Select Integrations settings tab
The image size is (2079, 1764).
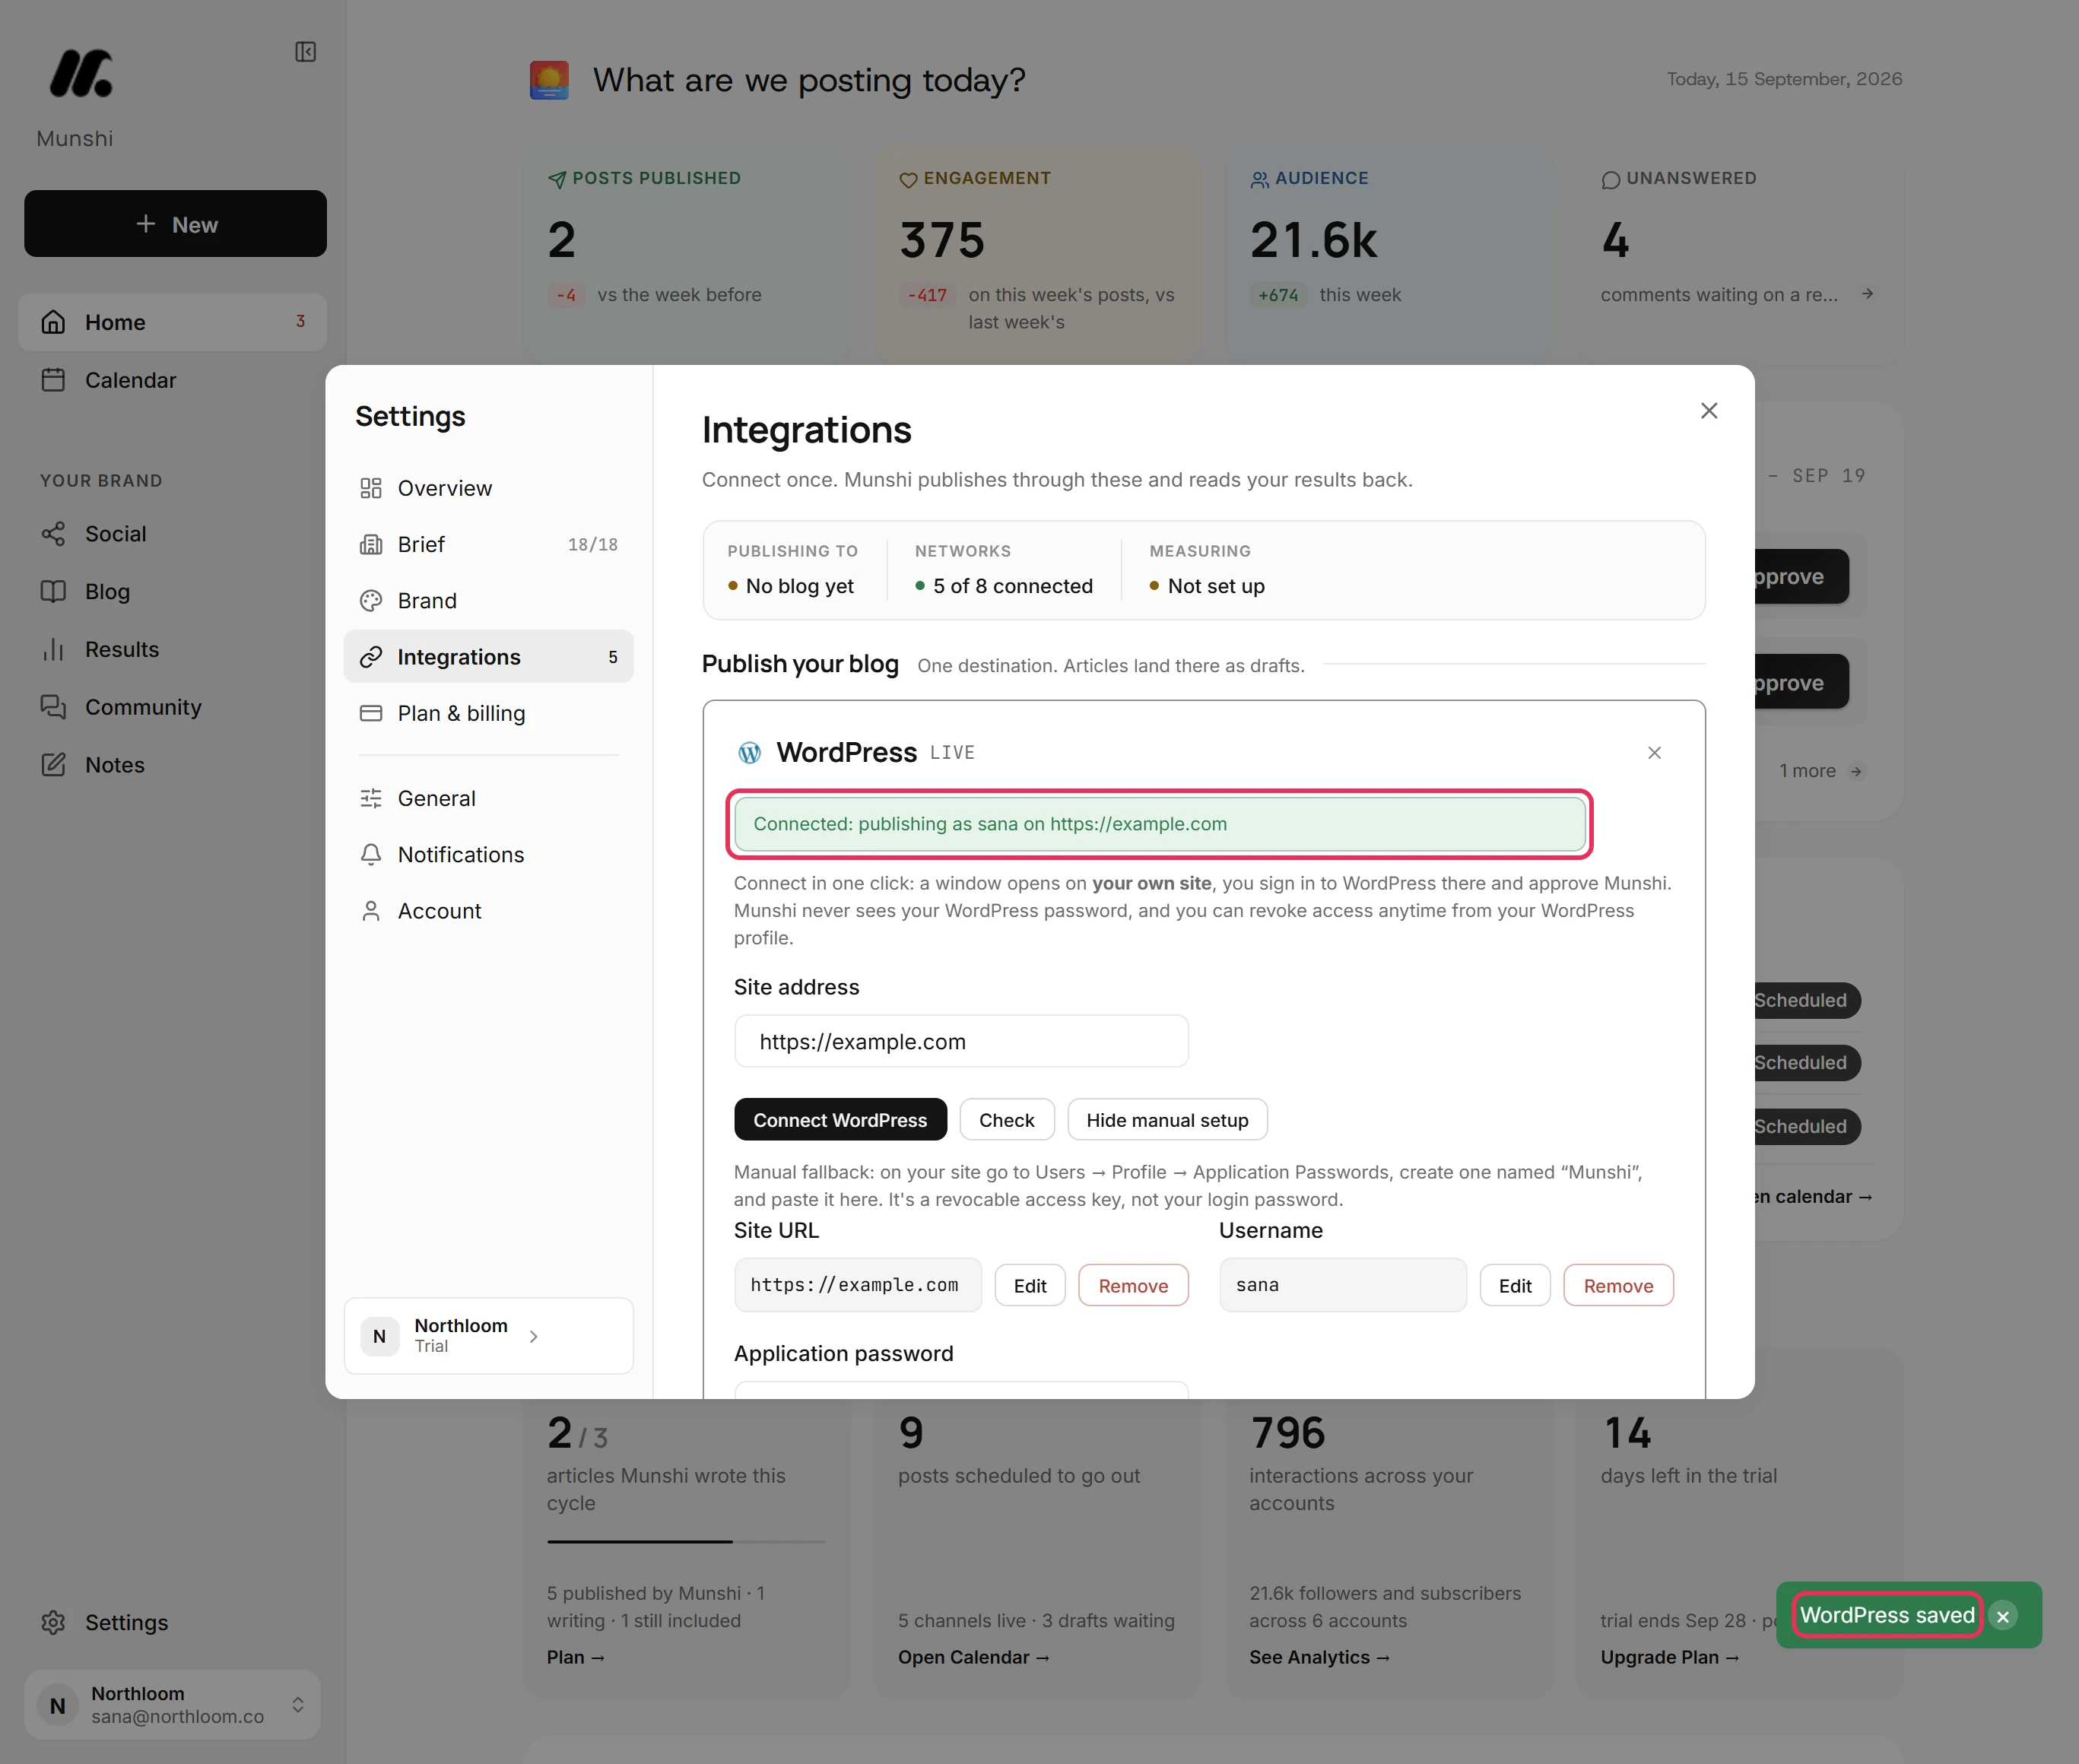[488, 657]
